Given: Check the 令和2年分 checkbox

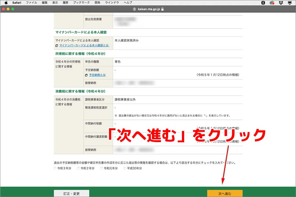Looking at the screenshot, I should click(78, 169).
